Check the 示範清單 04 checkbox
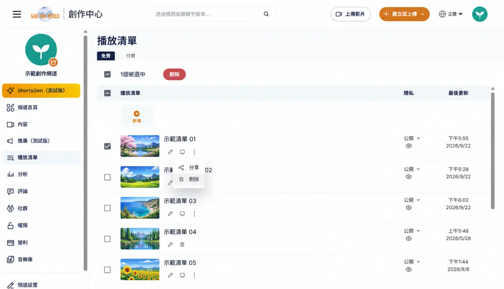 coord(107,239)
